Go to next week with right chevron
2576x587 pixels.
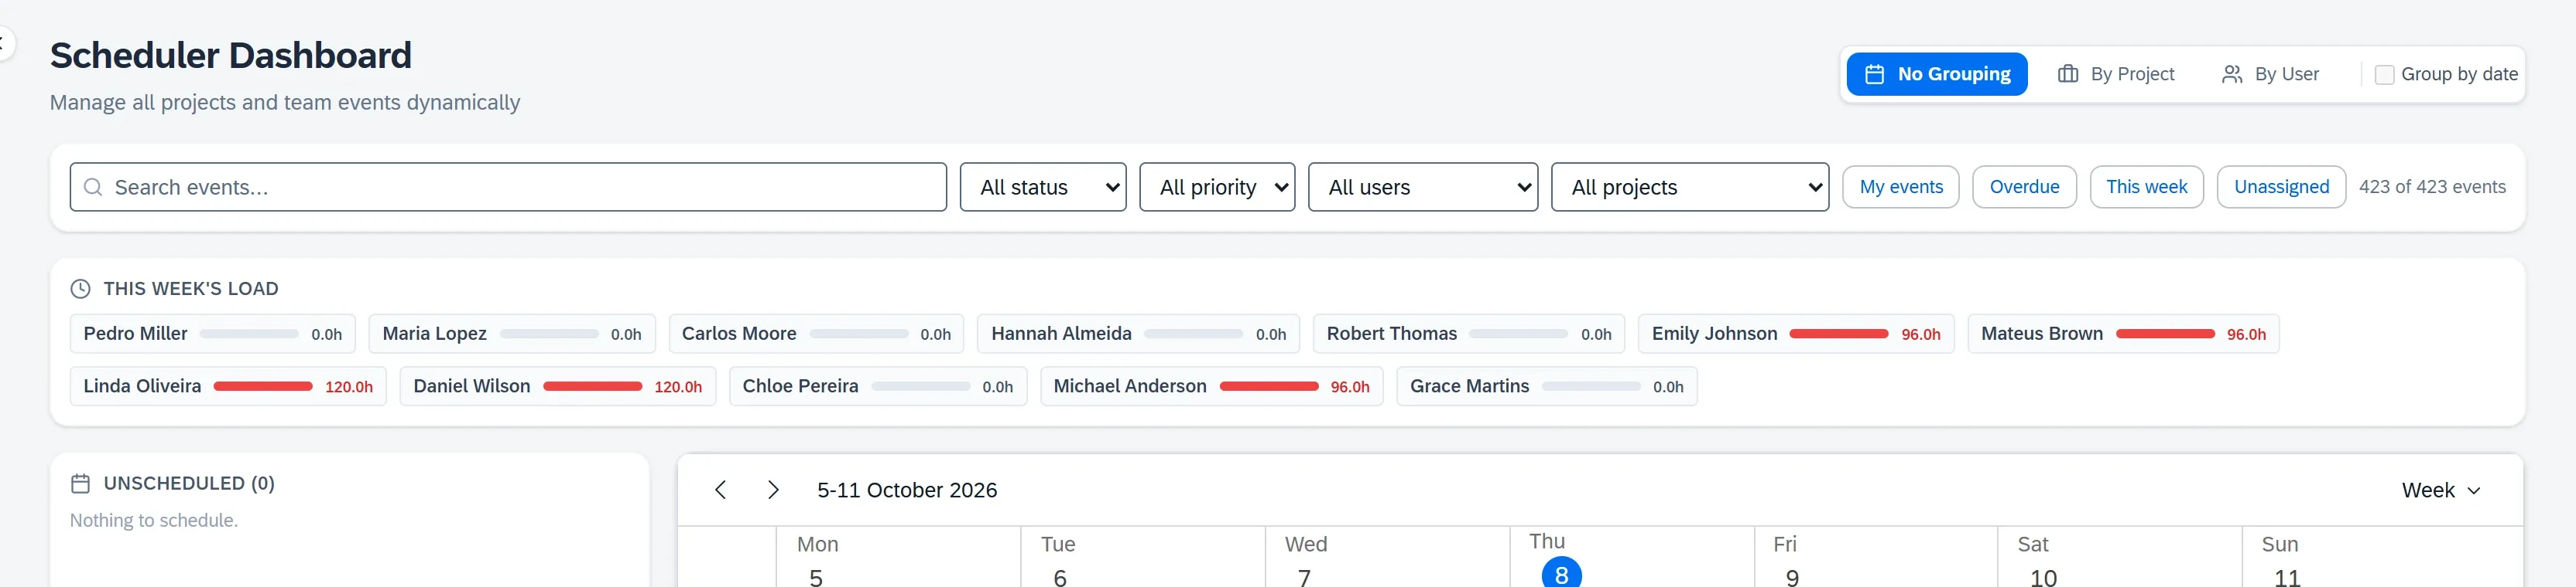tap(773, 490)
